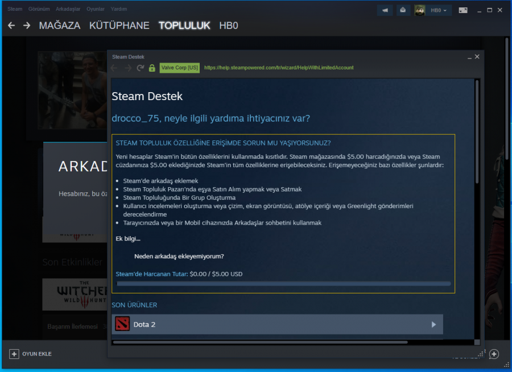Open the Yardım menu
512x372 pixels.
[x=118, y=9]
